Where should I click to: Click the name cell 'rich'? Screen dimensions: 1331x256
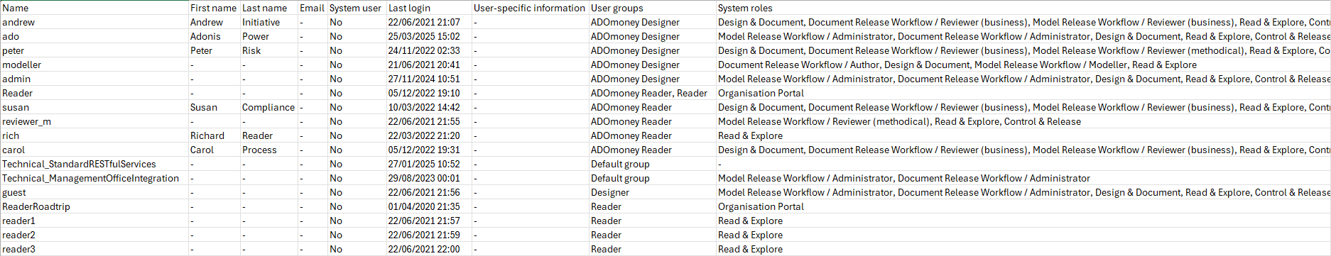(x=94, y=135)
